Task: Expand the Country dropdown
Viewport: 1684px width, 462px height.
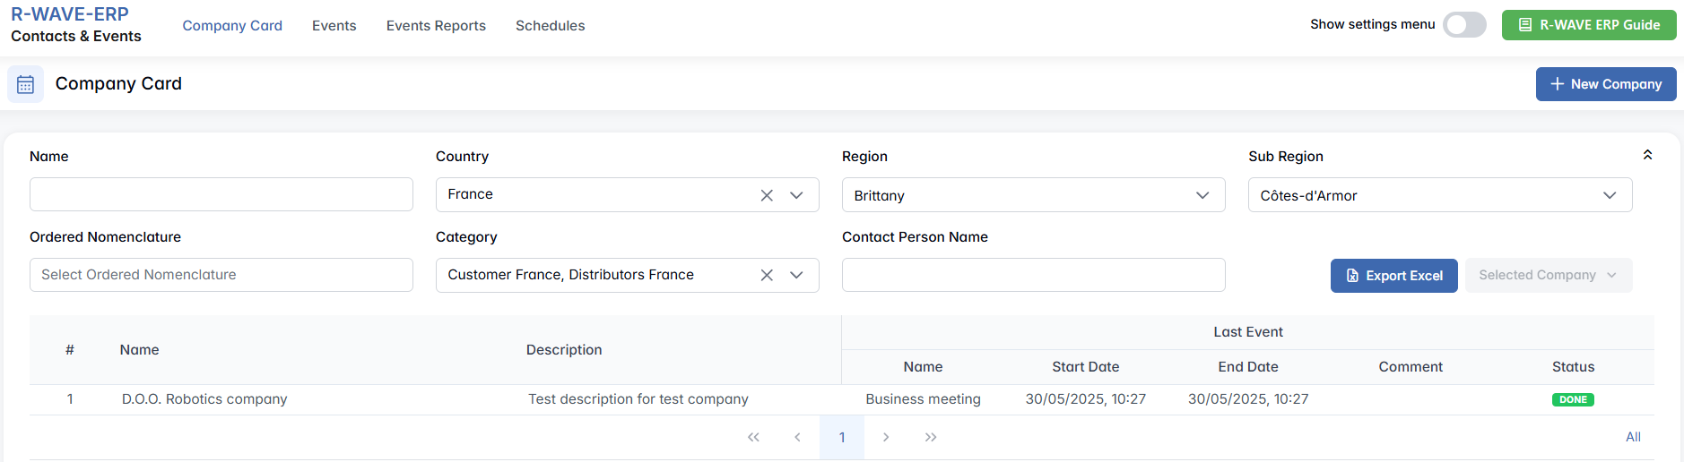Action: click(796, 195)
